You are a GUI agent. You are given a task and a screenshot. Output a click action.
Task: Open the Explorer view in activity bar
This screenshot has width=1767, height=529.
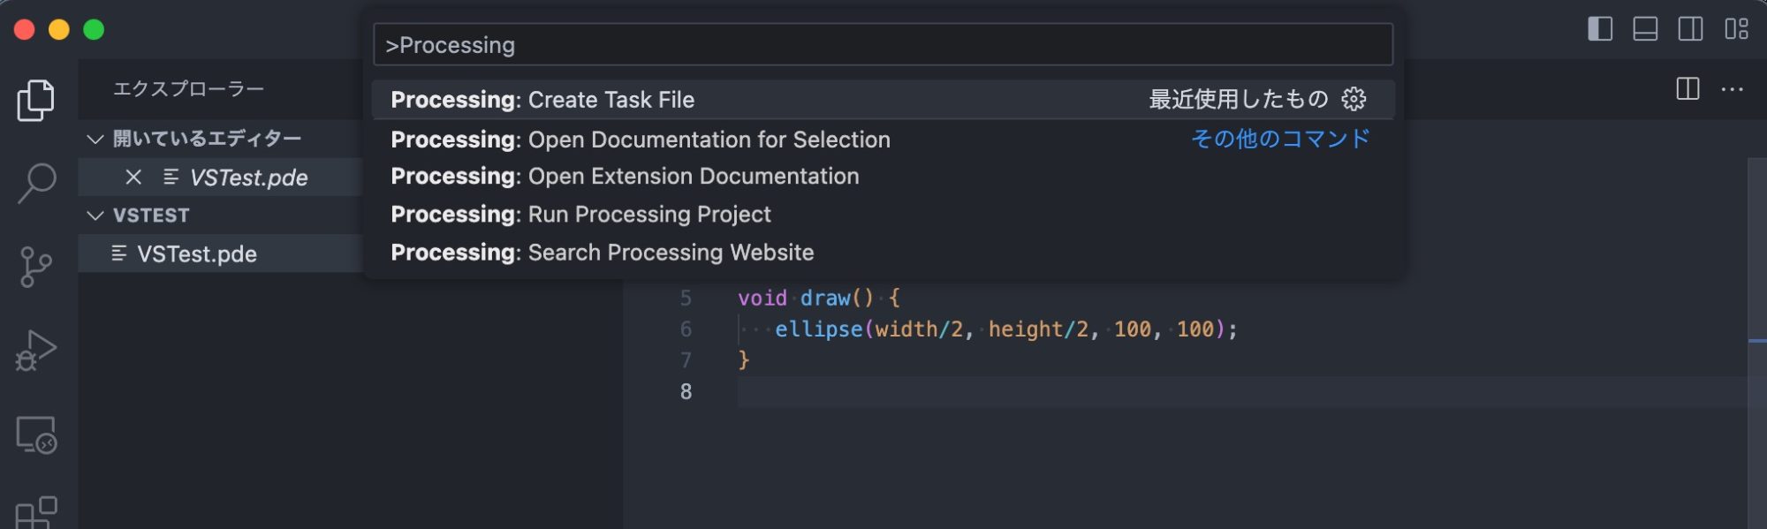click(x=35, y=100)
